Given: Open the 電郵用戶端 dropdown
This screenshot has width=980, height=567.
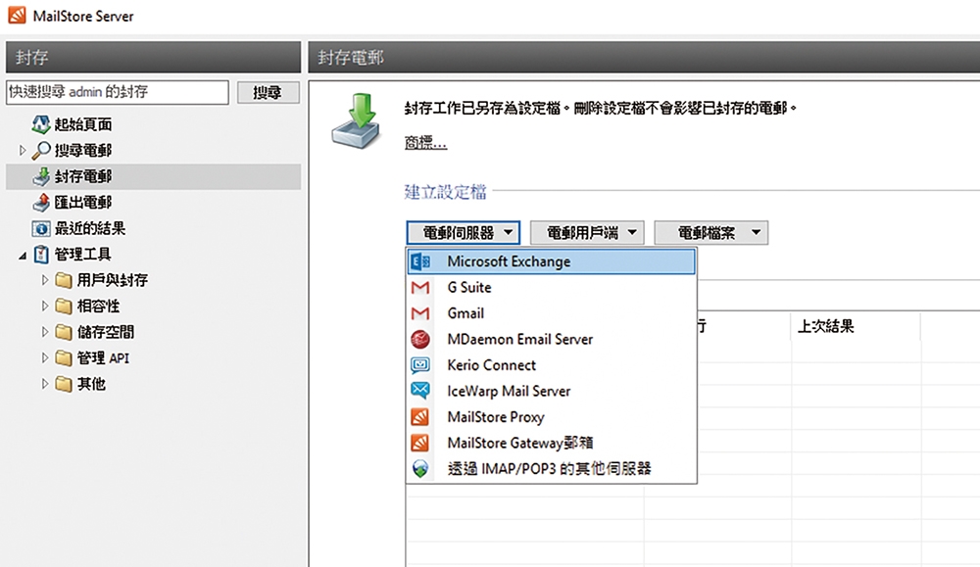Looking at the screenshot, I should (587, 233).
